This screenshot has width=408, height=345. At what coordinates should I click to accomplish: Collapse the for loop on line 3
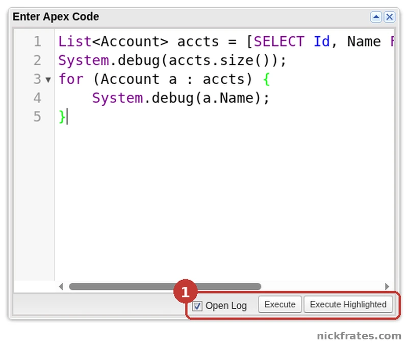click(x=48, y=80)
